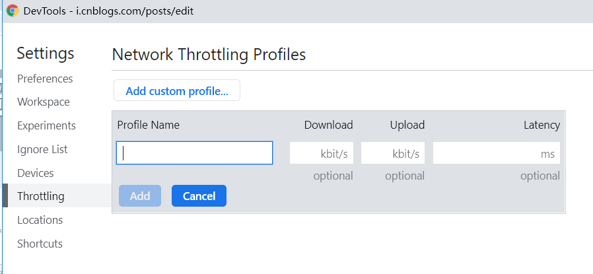The width and height of the screenshot is (593, 274).
Task: Click the Network Throttling Profiles heading
Action: coord(209,54)
